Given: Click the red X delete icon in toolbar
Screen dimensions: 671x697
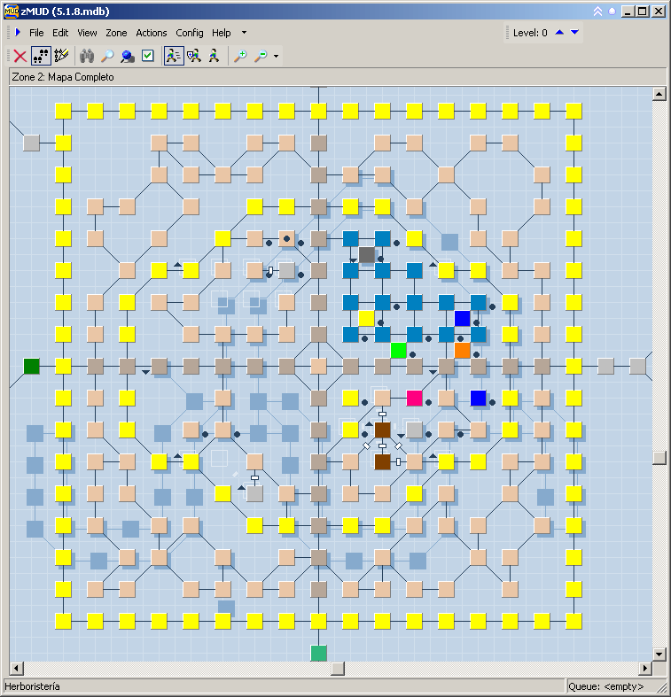Looking at the screenshot, I should (x=20, y=56).
